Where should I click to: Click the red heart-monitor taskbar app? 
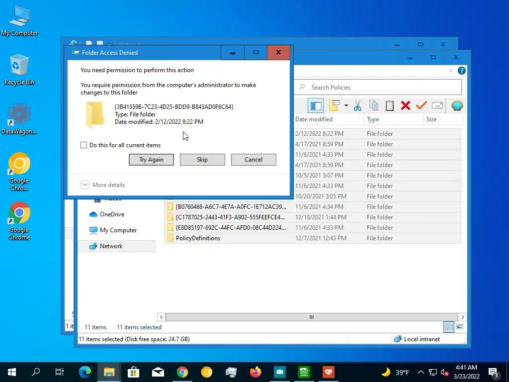pos(328,372)
